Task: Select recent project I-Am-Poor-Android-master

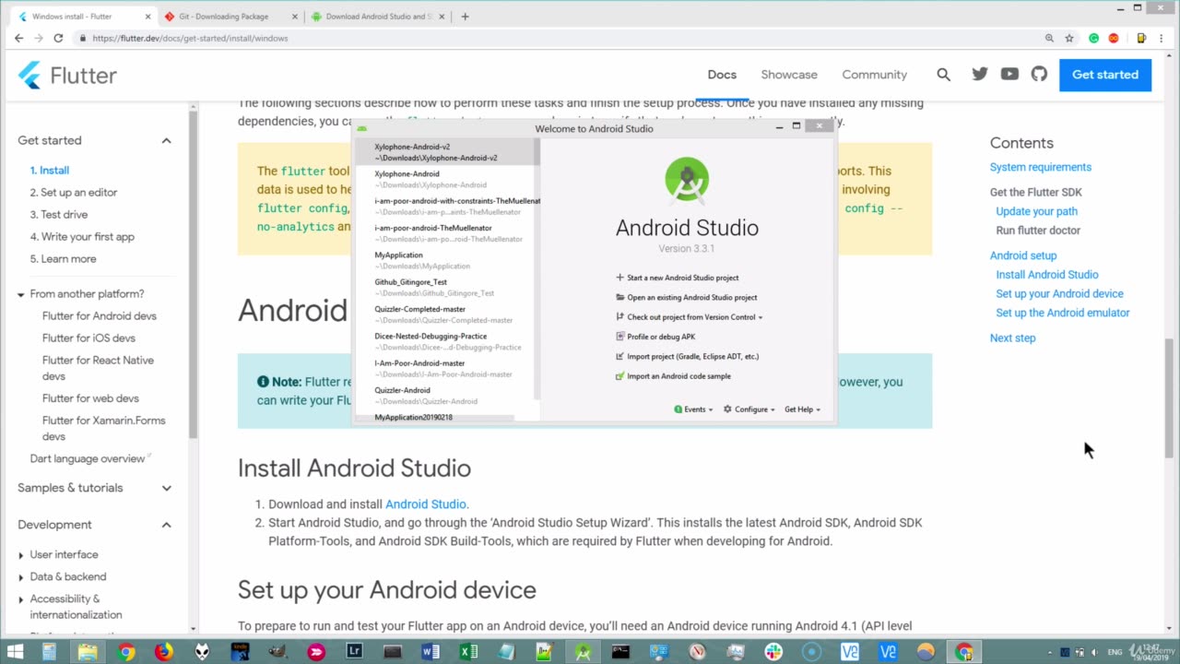Action: tap(444, 368)
